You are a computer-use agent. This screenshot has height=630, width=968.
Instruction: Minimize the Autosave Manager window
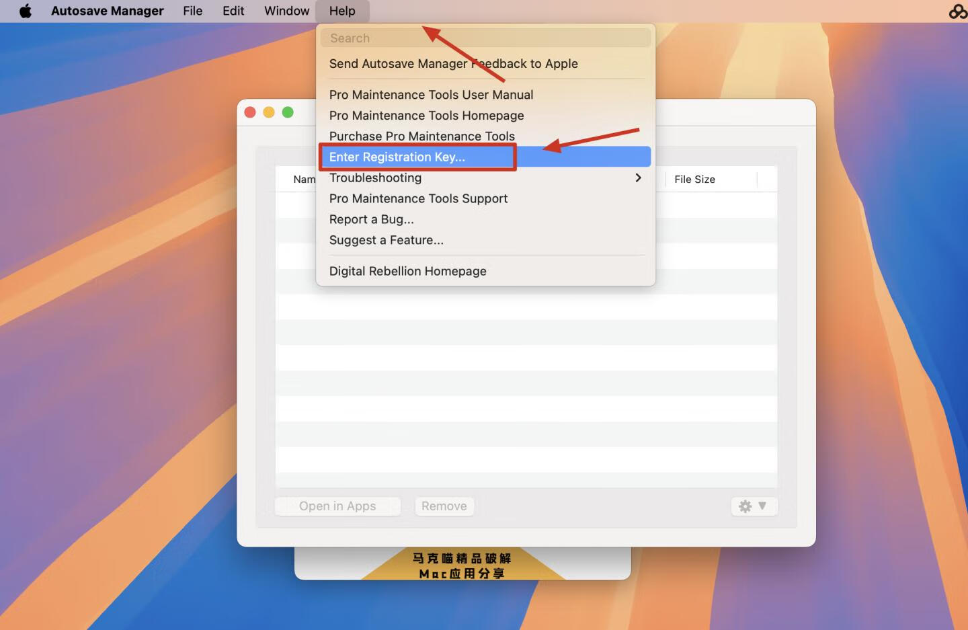coord(269,112)
